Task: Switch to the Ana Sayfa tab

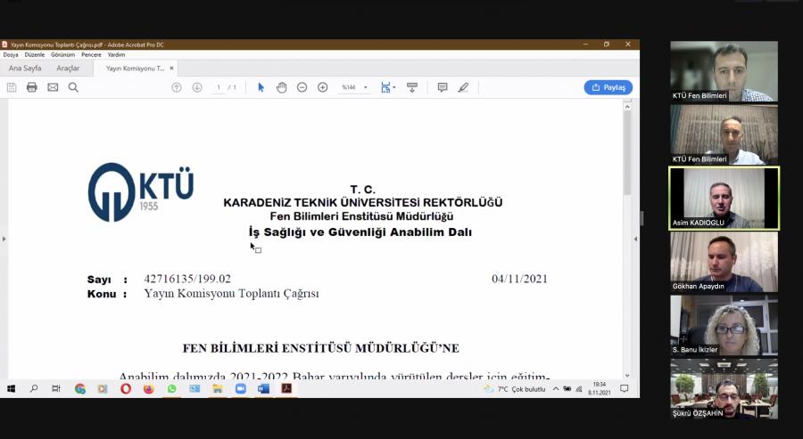Action: (x=25, y=68)
